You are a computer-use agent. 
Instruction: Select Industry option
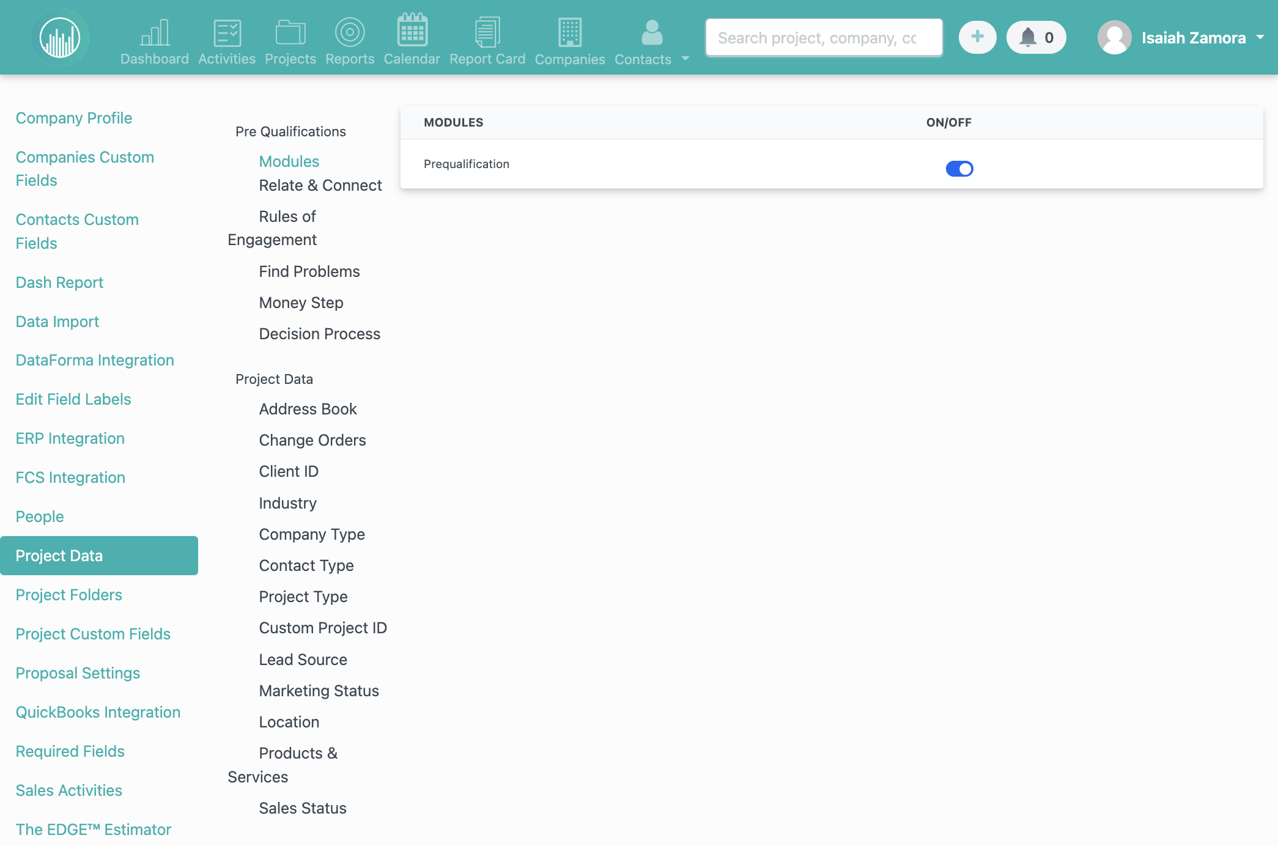point(288,503)
